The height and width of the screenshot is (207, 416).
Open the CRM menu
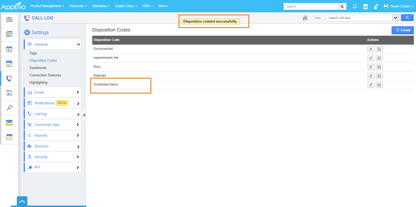[x=148, y=6]
